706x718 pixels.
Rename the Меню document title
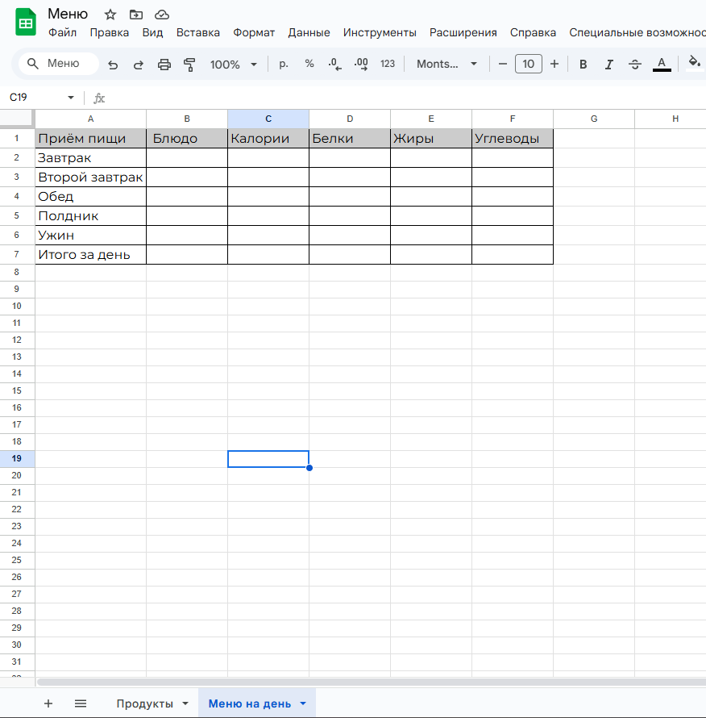[68, 14]
